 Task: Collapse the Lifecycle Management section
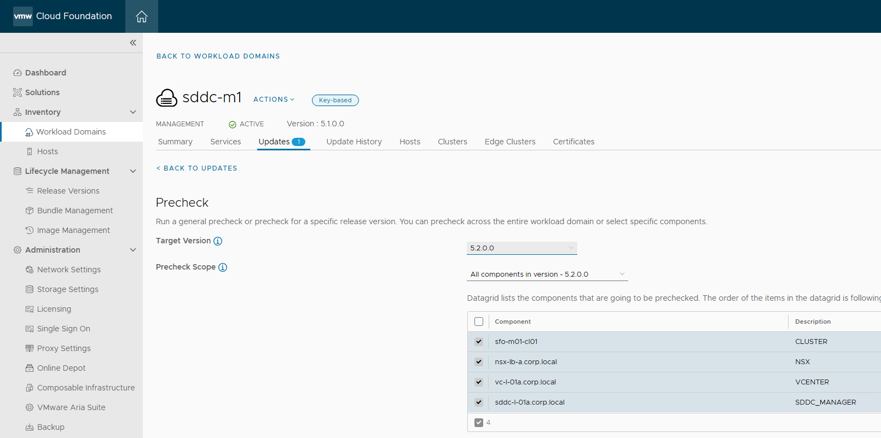point(132,171)
